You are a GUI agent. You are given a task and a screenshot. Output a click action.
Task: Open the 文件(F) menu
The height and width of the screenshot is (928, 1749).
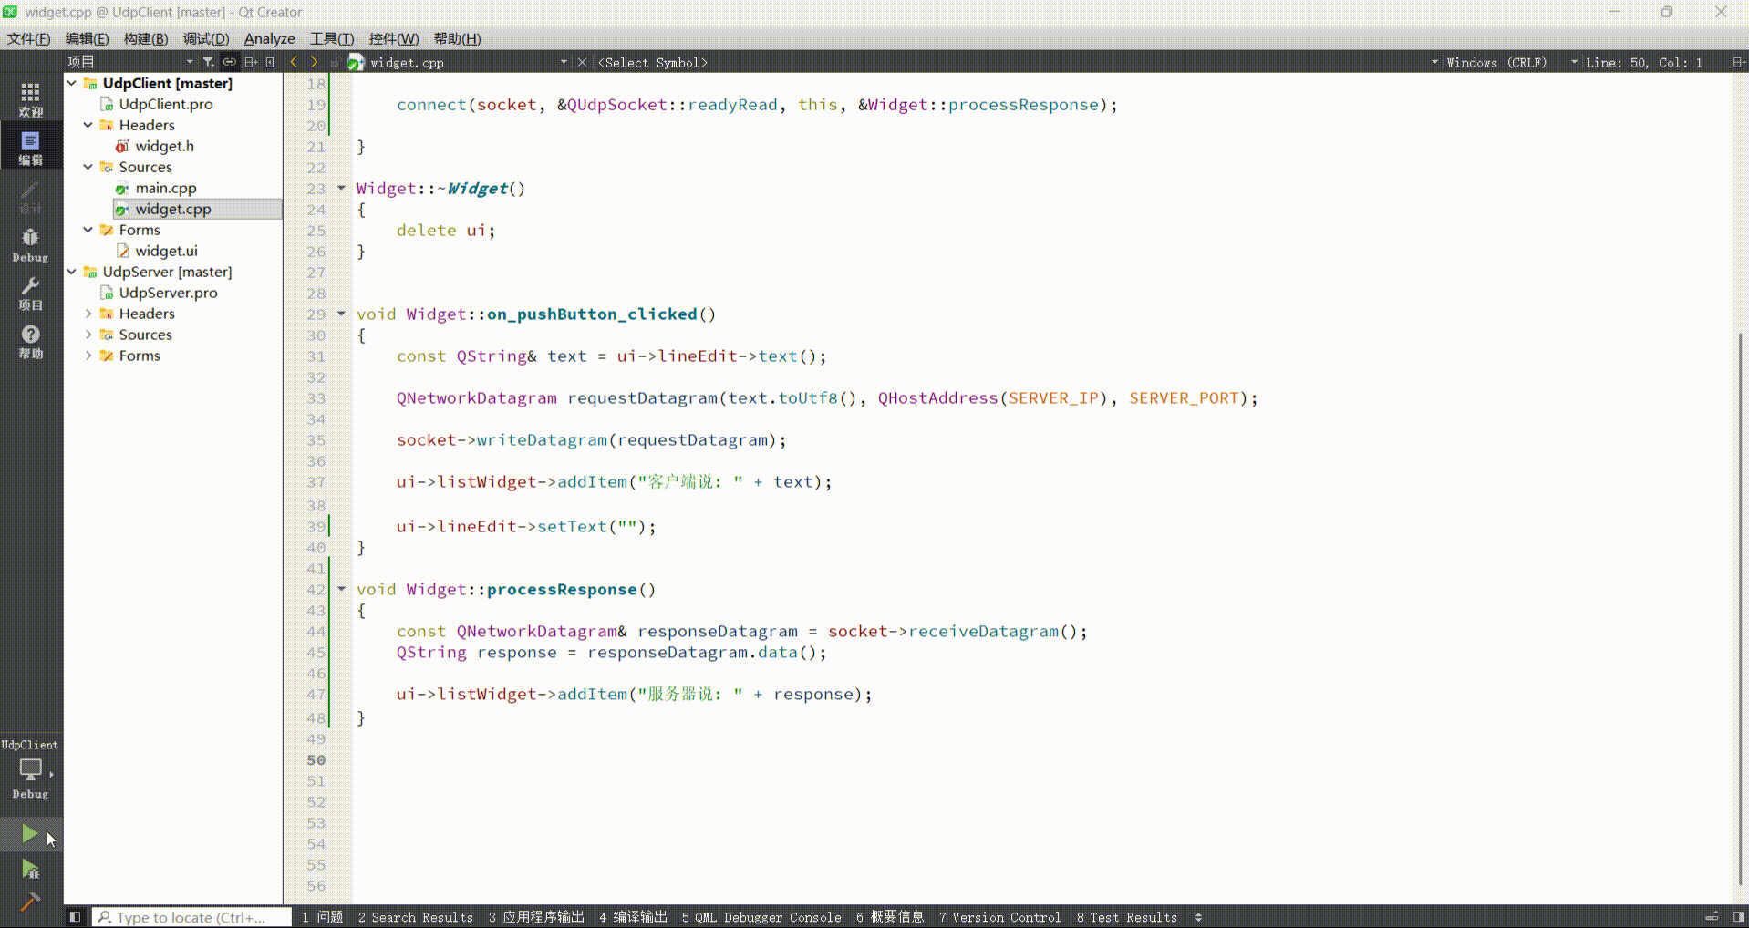click(29, 38)
